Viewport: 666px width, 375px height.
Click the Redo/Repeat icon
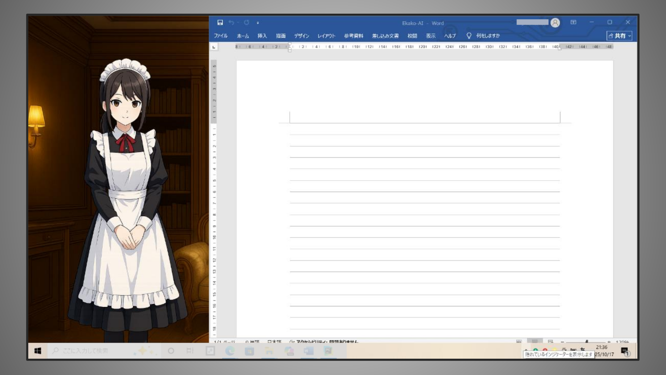pos(247,22)
